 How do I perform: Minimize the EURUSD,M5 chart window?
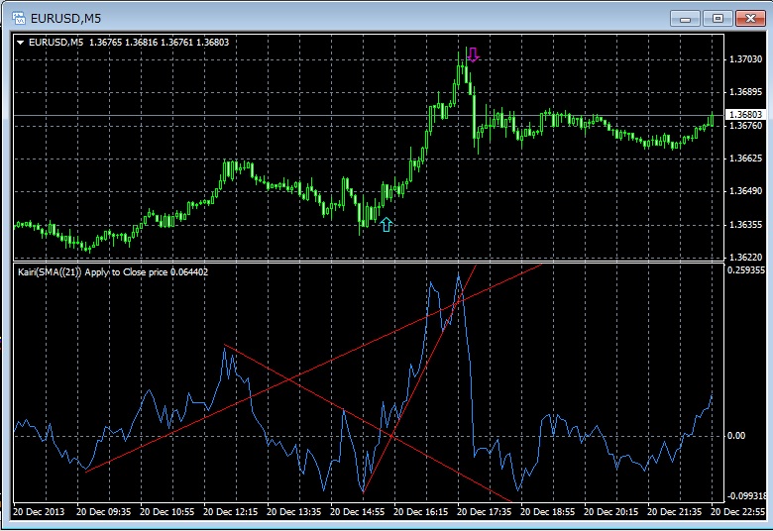click(685, 17)
